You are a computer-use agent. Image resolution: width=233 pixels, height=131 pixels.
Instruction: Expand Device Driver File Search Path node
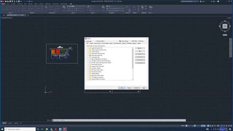click(88, 53)
